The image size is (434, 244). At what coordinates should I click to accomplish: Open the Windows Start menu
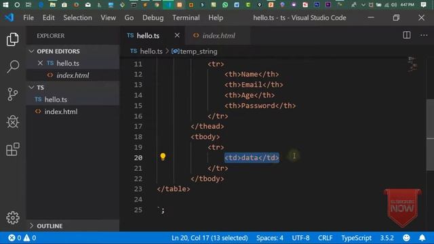point(5,5)
